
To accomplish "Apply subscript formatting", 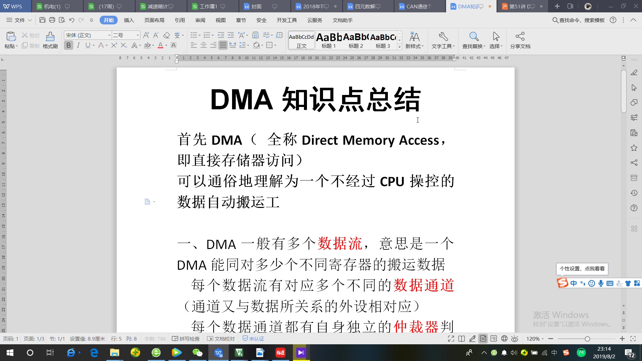I will tap(124, 45).
